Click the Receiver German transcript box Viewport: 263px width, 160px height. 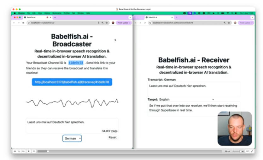click(194, 89)
